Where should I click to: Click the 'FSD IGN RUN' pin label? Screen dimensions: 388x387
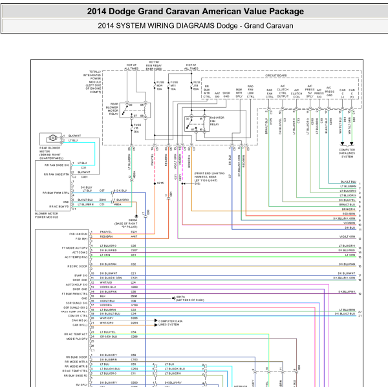(x=78, y=234)
